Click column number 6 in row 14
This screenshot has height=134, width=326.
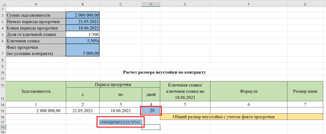click(x=249, y=104)
